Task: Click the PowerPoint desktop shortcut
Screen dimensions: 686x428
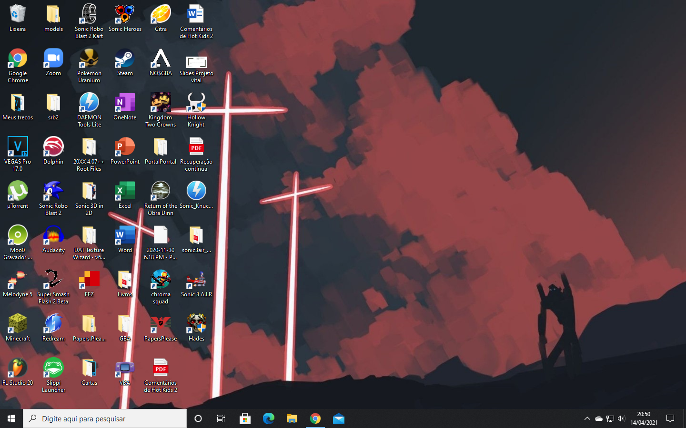Action: pos(125,151)
